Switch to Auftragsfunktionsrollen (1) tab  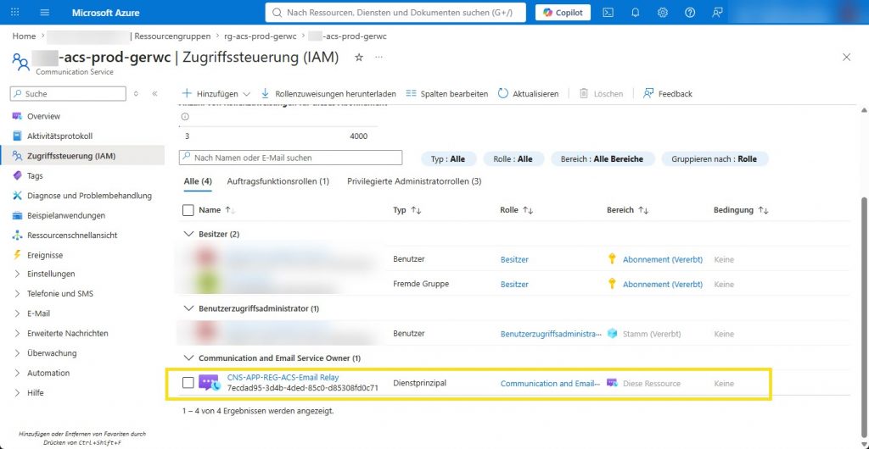[x=278, y=181]
